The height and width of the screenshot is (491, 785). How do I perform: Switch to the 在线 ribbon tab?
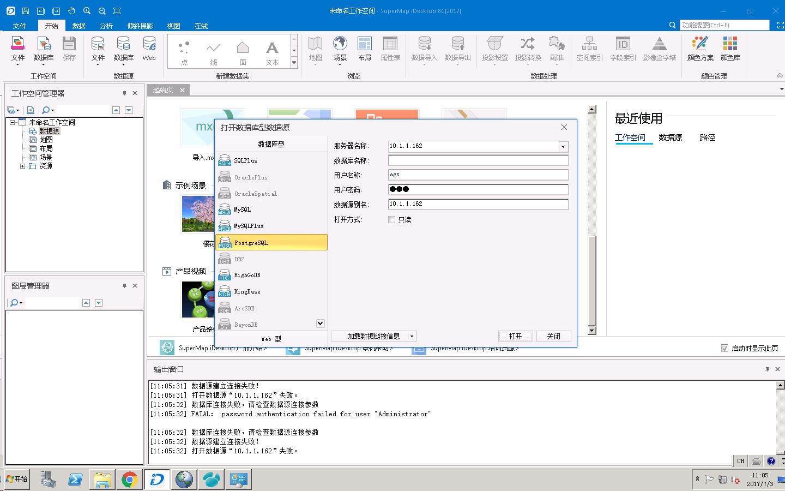tap(201, 26)
